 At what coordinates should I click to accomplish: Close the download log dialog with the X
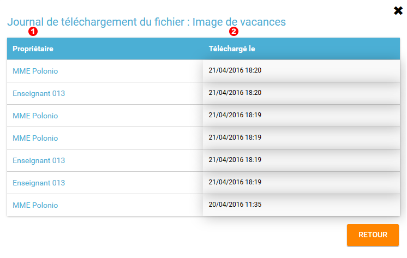coord(398,10)
